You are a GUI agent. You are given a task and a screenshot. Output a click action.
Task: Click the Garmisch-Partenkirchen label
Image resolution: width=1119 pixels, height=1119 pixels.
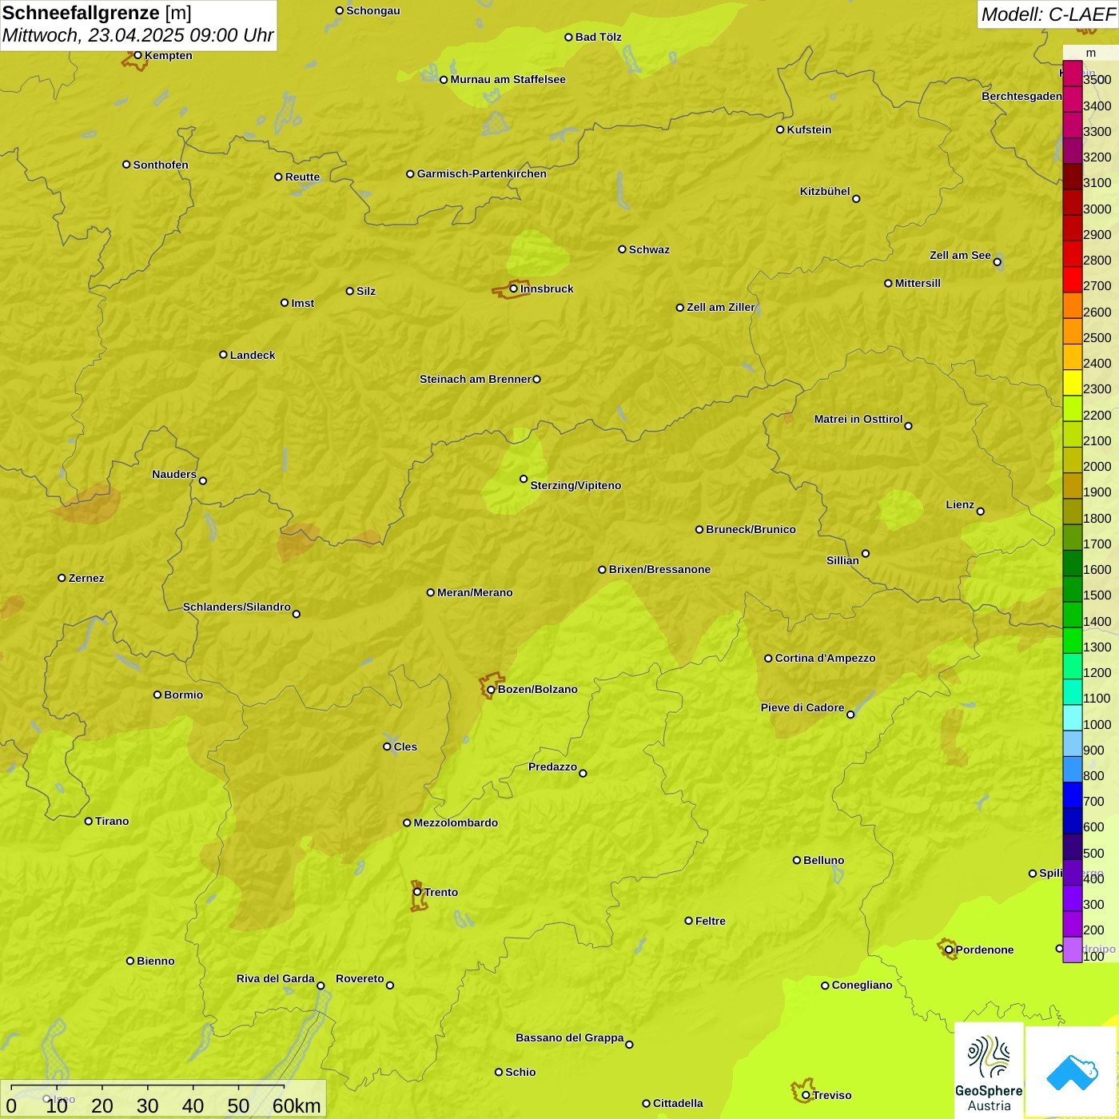(x=482, y=173)
